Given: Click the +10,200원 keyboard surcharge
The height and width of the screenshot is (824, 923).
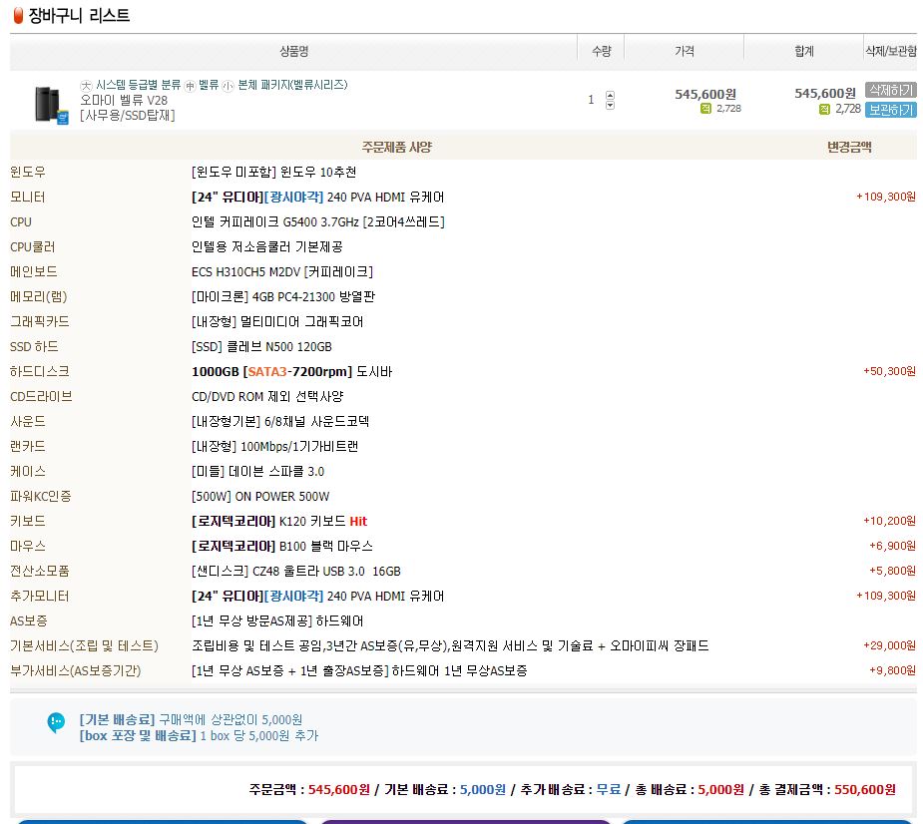Looking at the screenshot, I should [x=889, y=521].
